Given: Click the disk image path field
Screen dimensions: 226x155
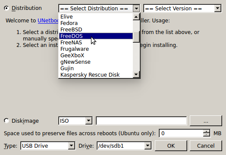Looking at the screenshot, I should (x=141, y=121).
